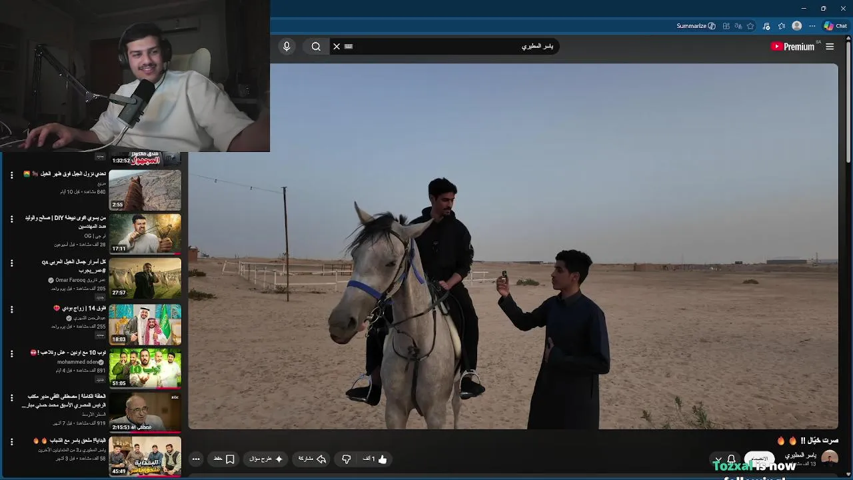Open the Copilot Chat button
Viewport: 853px width, 480px height.
(x=836, y=26)
